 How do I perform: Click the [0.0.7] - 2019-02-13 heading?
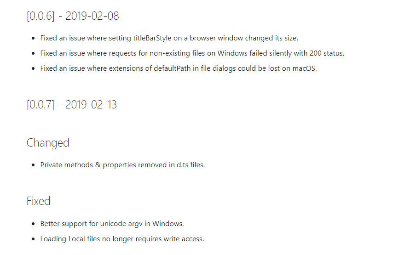(72, 105)
